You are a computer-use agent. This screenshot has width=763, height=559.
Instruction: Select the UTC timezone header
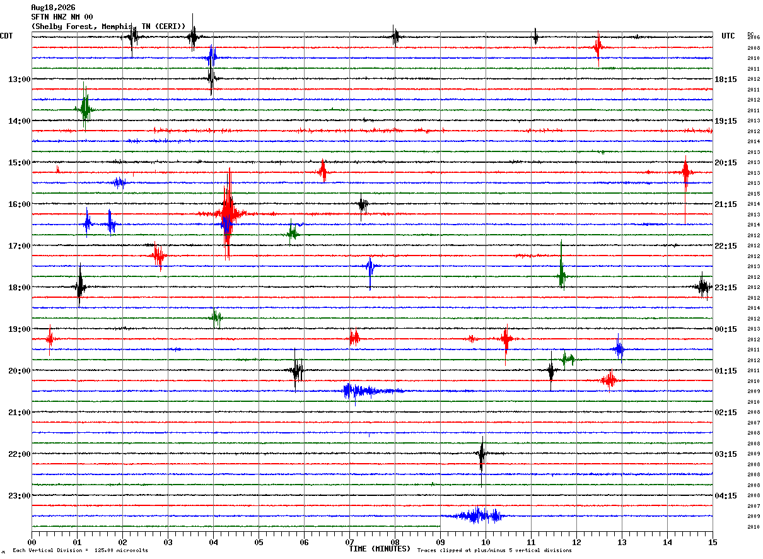click(x=728, y=36)
